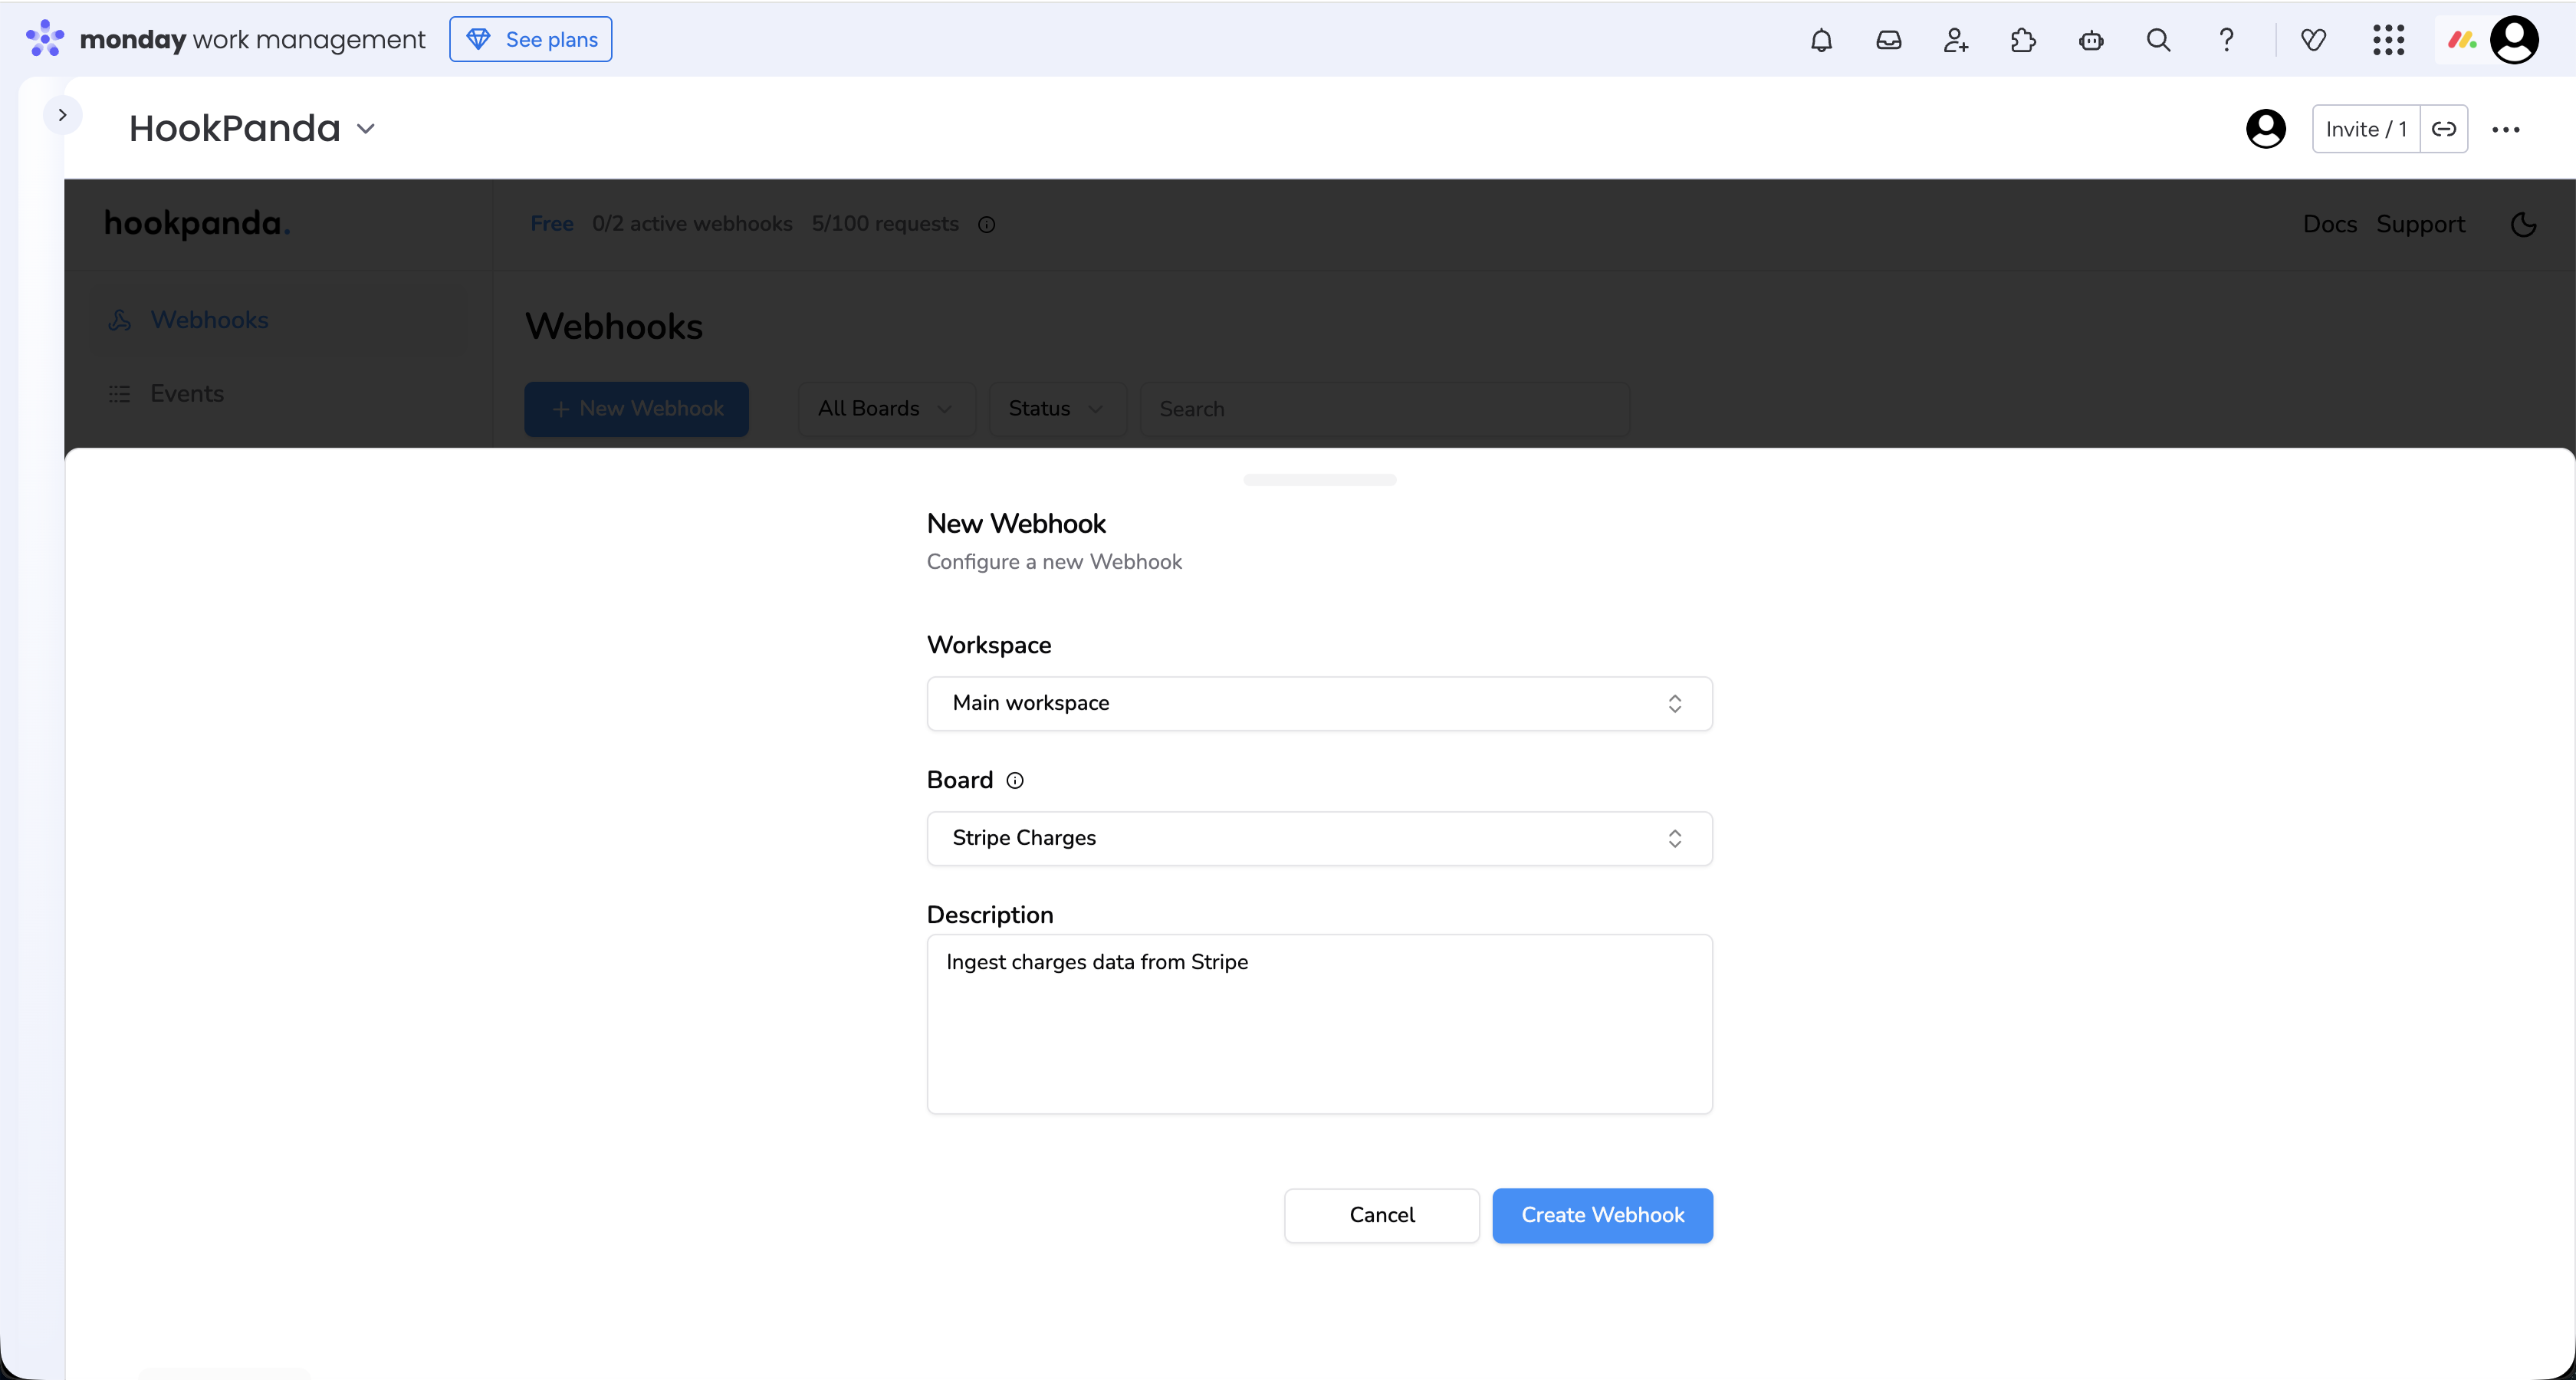
Task: Open the Board dropdown showing Stripe Charges
Action: (1319, 838)
